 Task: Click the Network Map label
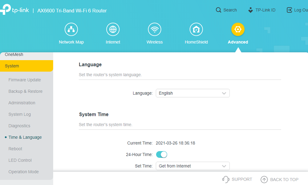coord(71,42)
